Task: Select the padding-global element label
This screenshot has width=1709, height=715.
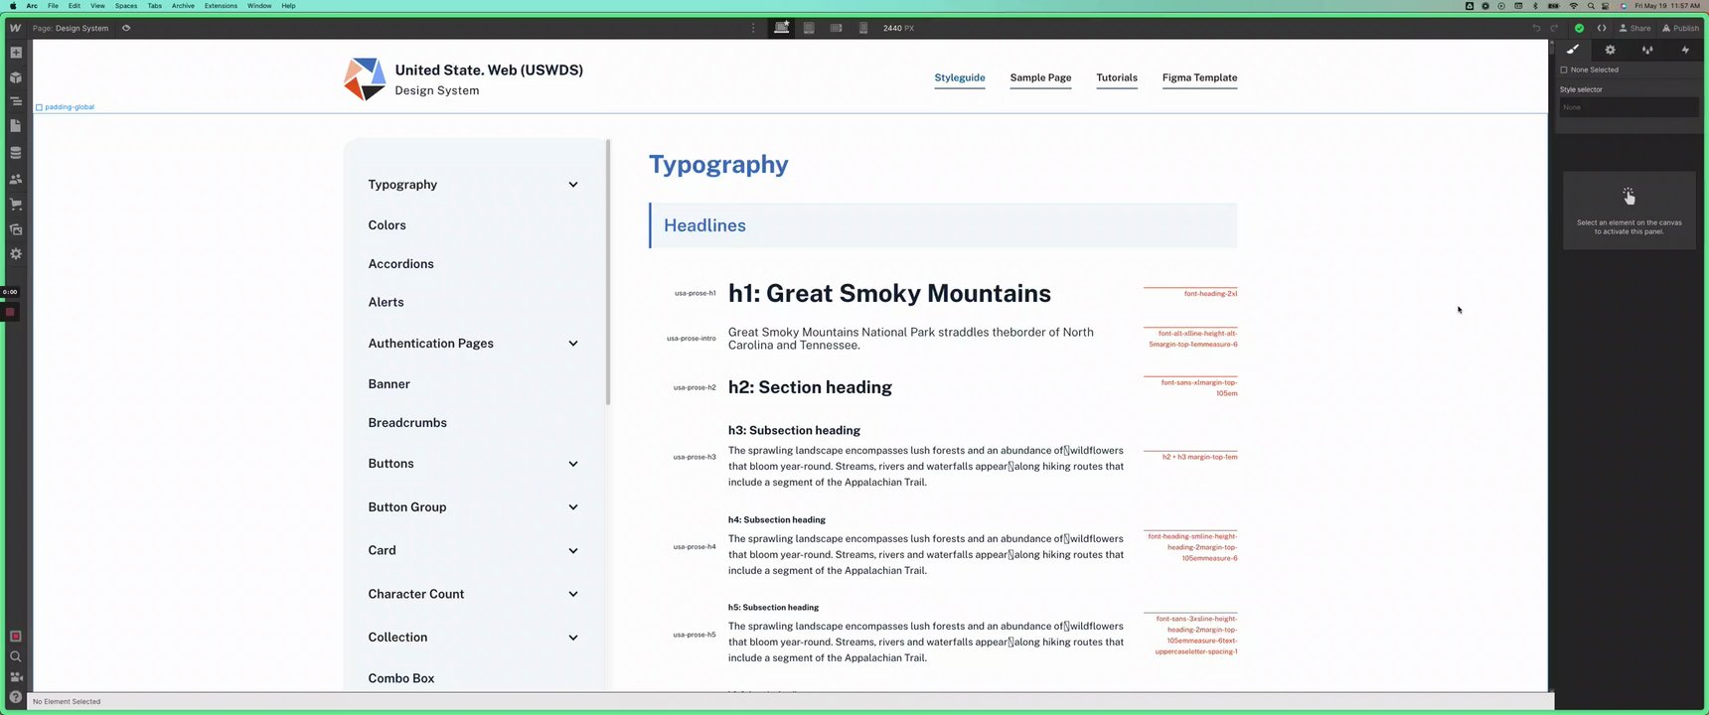Action: (x=66, y=107)
